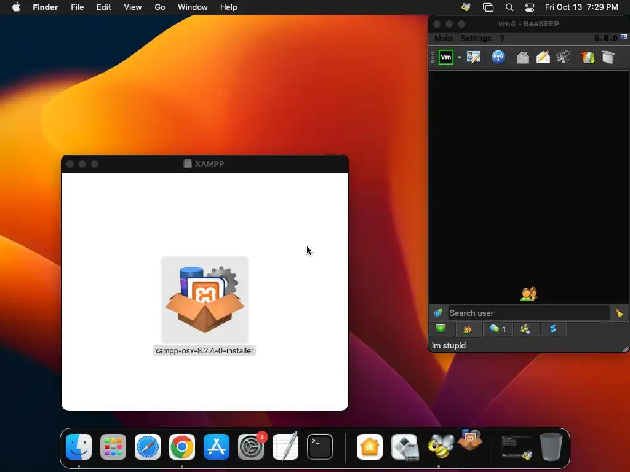Click the broom clear icon beside search

point(619,313)
